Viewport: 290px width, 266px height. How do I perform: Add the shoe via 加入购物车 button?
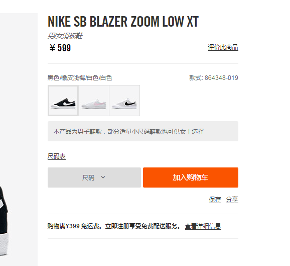pos(191,178)
